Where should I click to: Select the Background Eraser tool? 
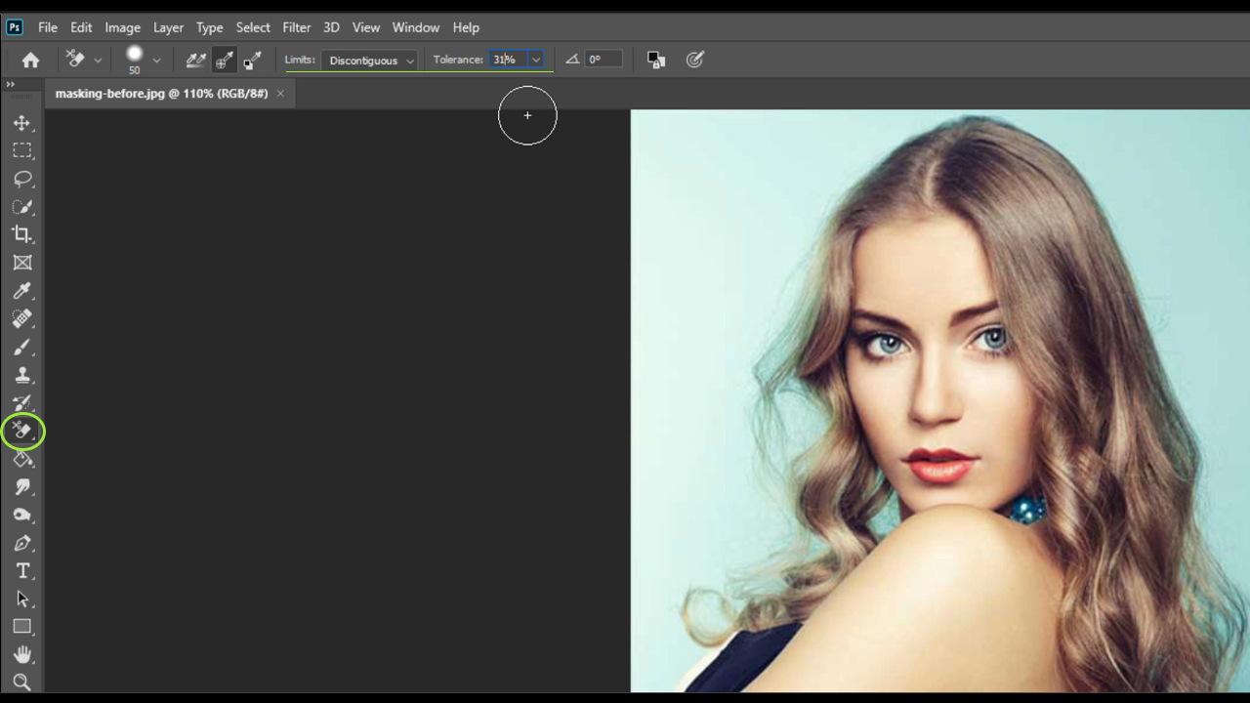[x=22, y=431]
